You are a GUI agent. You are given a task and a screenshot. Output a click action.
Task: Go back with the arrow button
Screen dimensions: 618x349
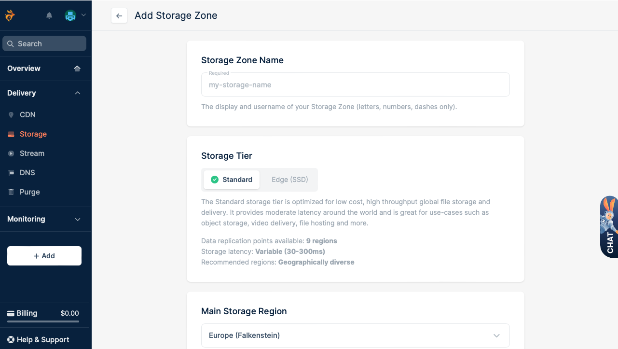(119, 16)
